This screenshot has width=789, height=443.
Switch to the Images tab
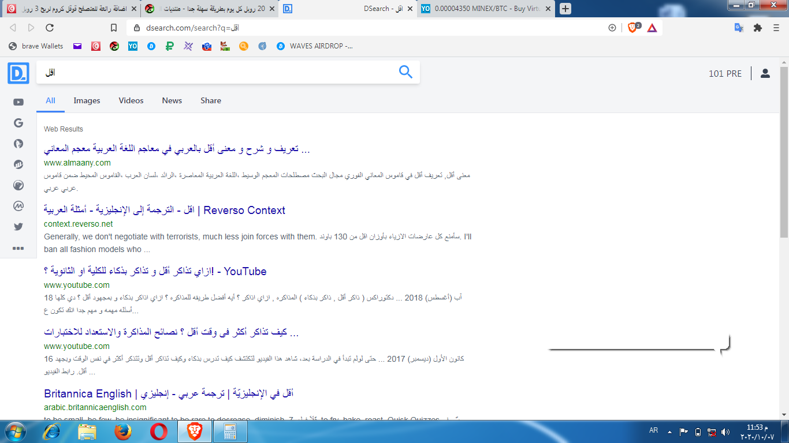87,100
